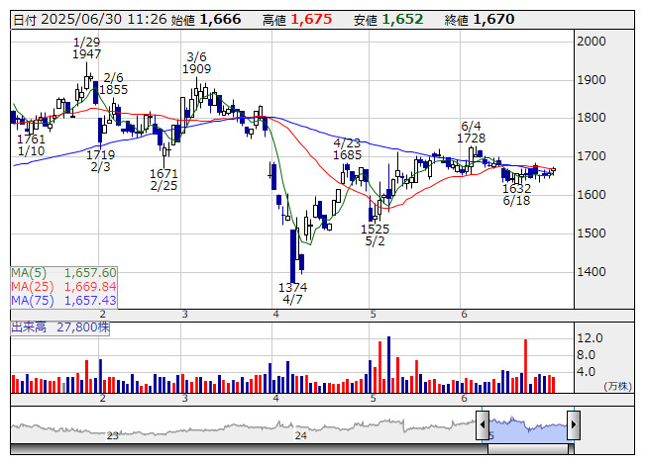The width and height of the screenshot is (647, 465).
Task: Click the 2000 price axis label
Action: 592,42
